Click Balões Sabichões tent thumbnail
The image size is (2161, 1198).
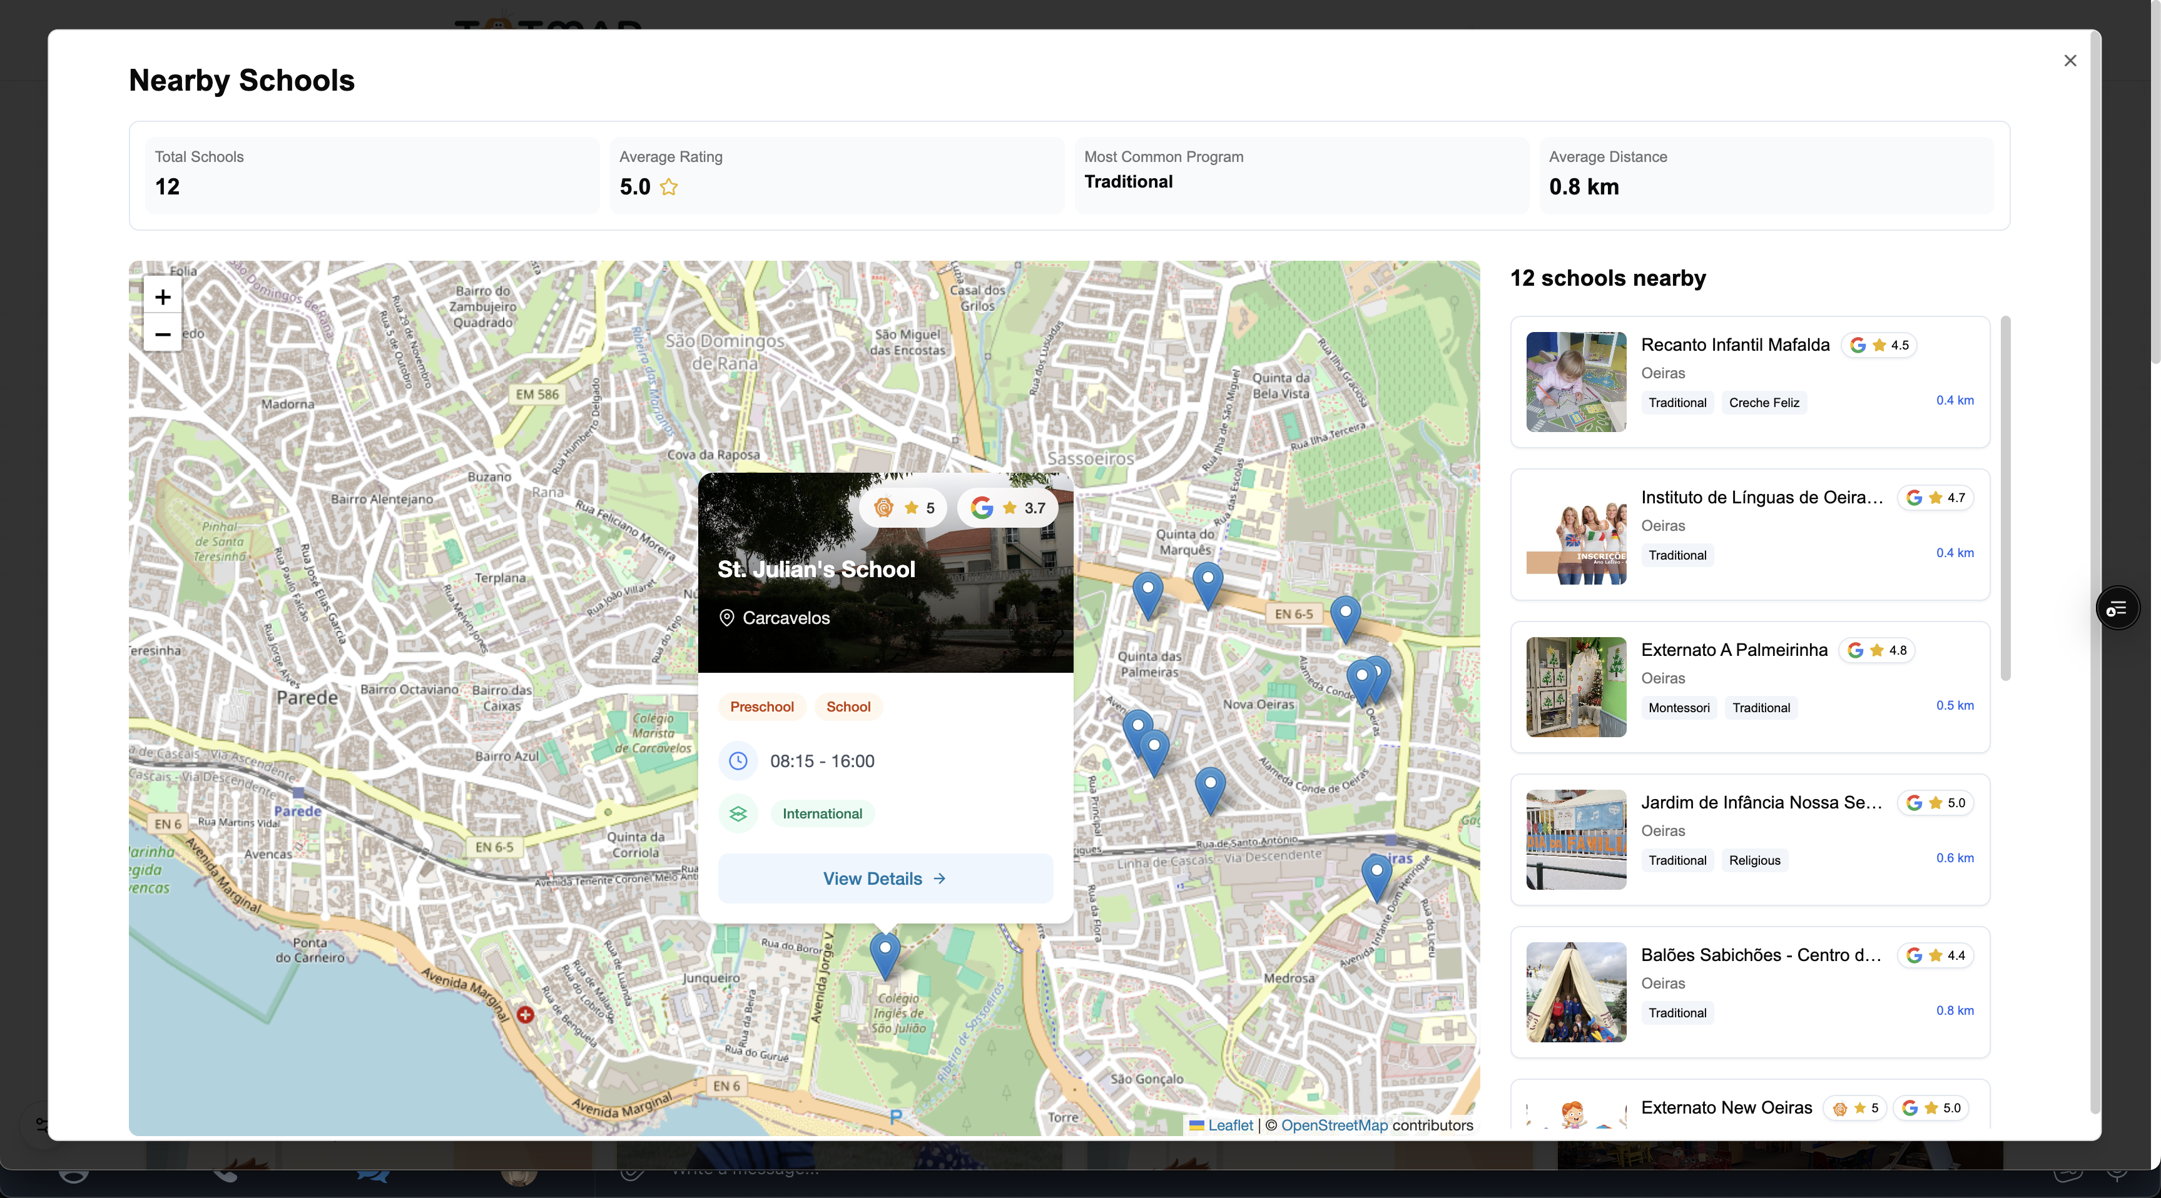click(x=1575, y=992)
